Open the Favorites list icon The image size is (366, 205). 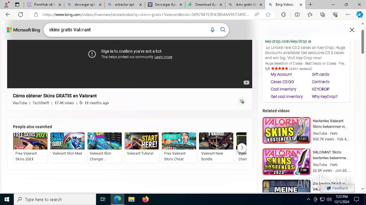(x=310, y=15)
